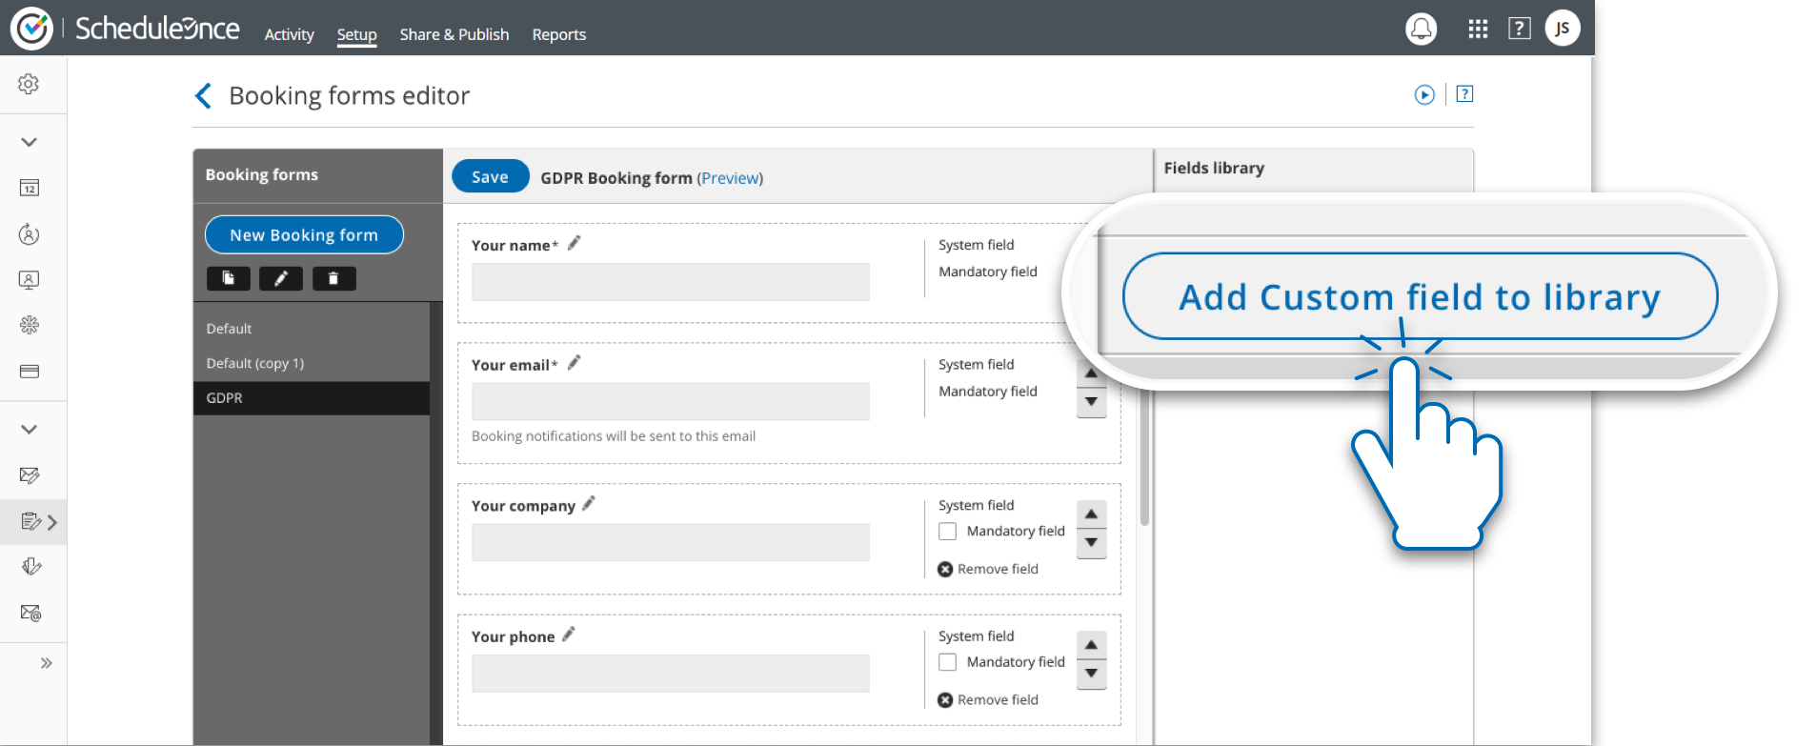
Task: Open the Preview link
Action: (731, 178)
